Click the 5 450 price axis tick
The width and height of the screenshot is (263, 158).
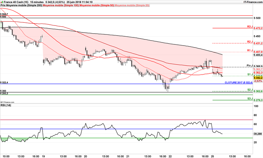click(257, 36)
